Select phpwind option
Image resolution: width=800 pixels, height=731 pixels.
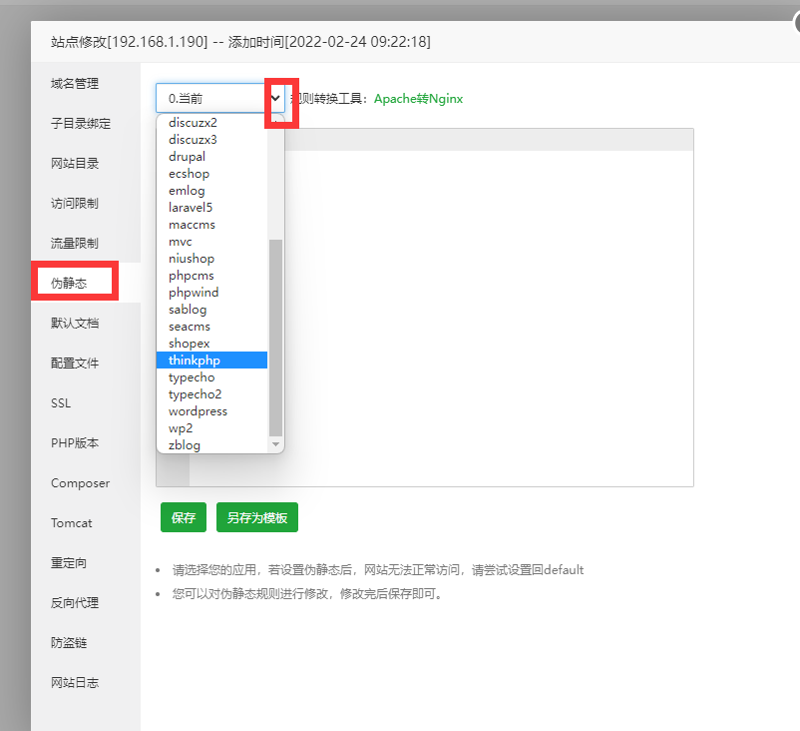(211, 293)
